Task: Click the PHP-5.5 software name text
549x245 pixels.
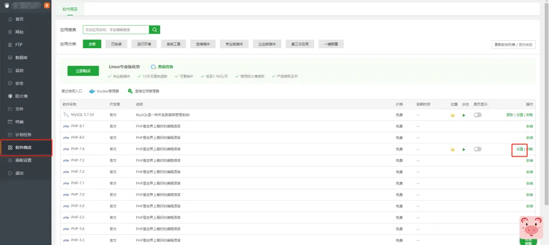Action: pos(78,217)
